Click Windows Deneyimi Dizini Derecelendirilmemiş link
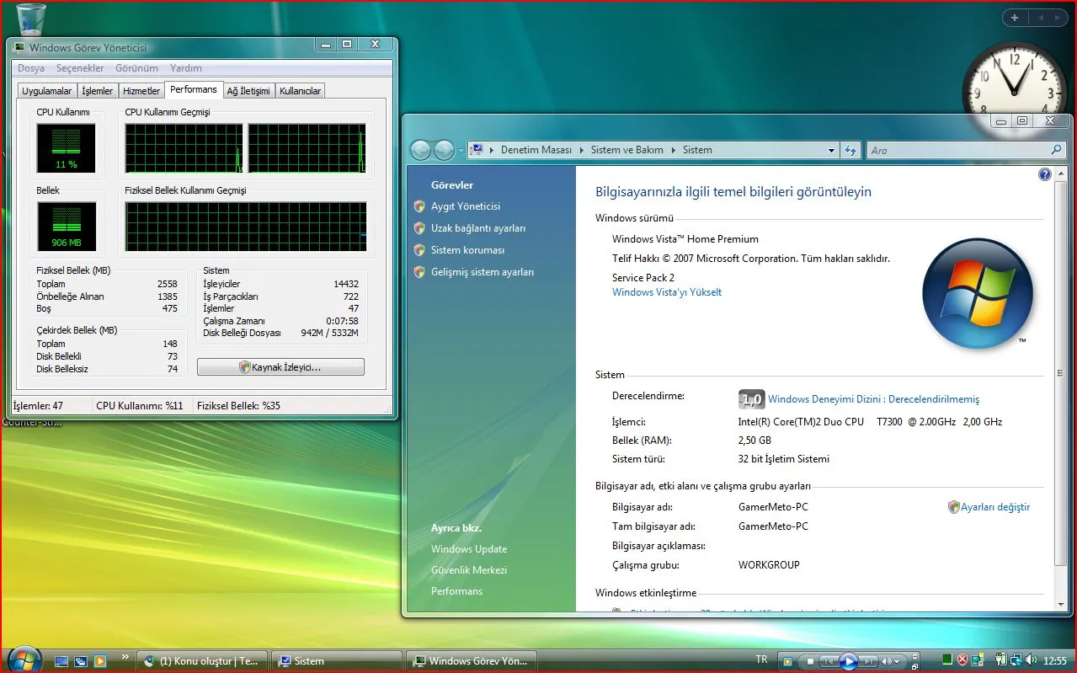1077x673 pixels. tap(873, 399)
